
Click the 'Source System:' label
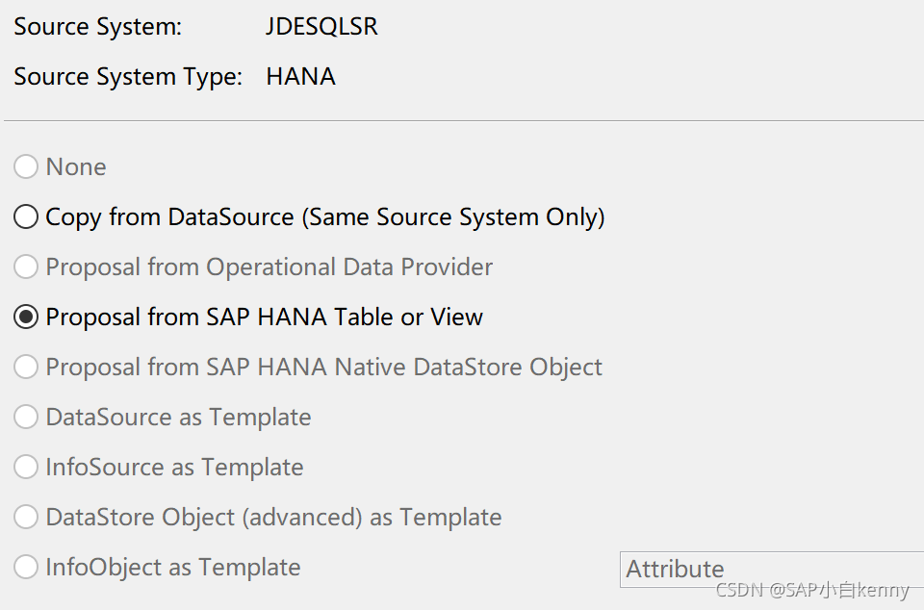[97, 27]
